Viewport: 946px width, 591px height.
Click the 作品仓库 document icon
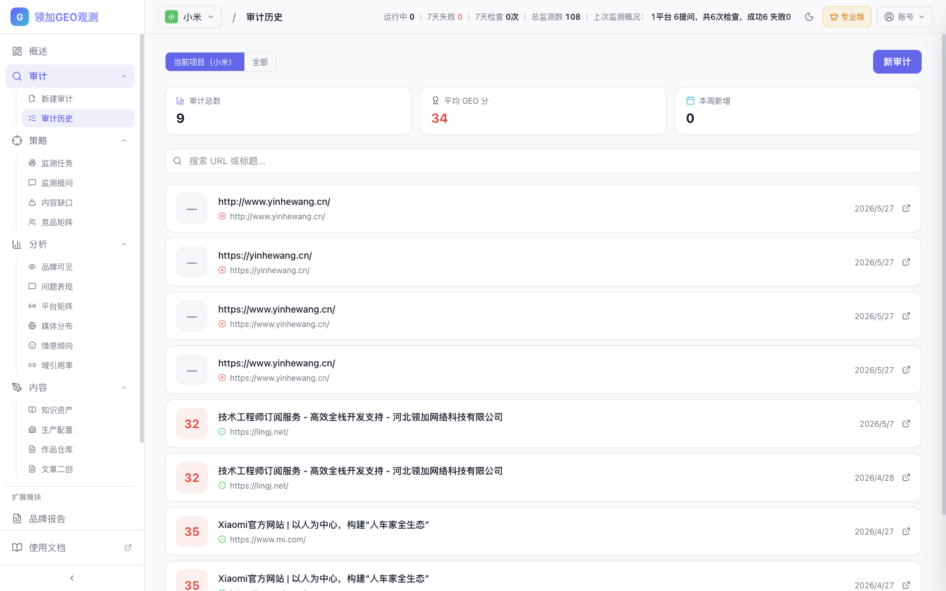pyautogui.click(x=32, y=449)
